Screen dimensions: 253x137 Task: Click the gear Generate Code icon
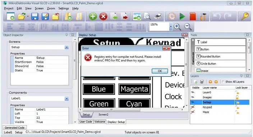(172, 16)
